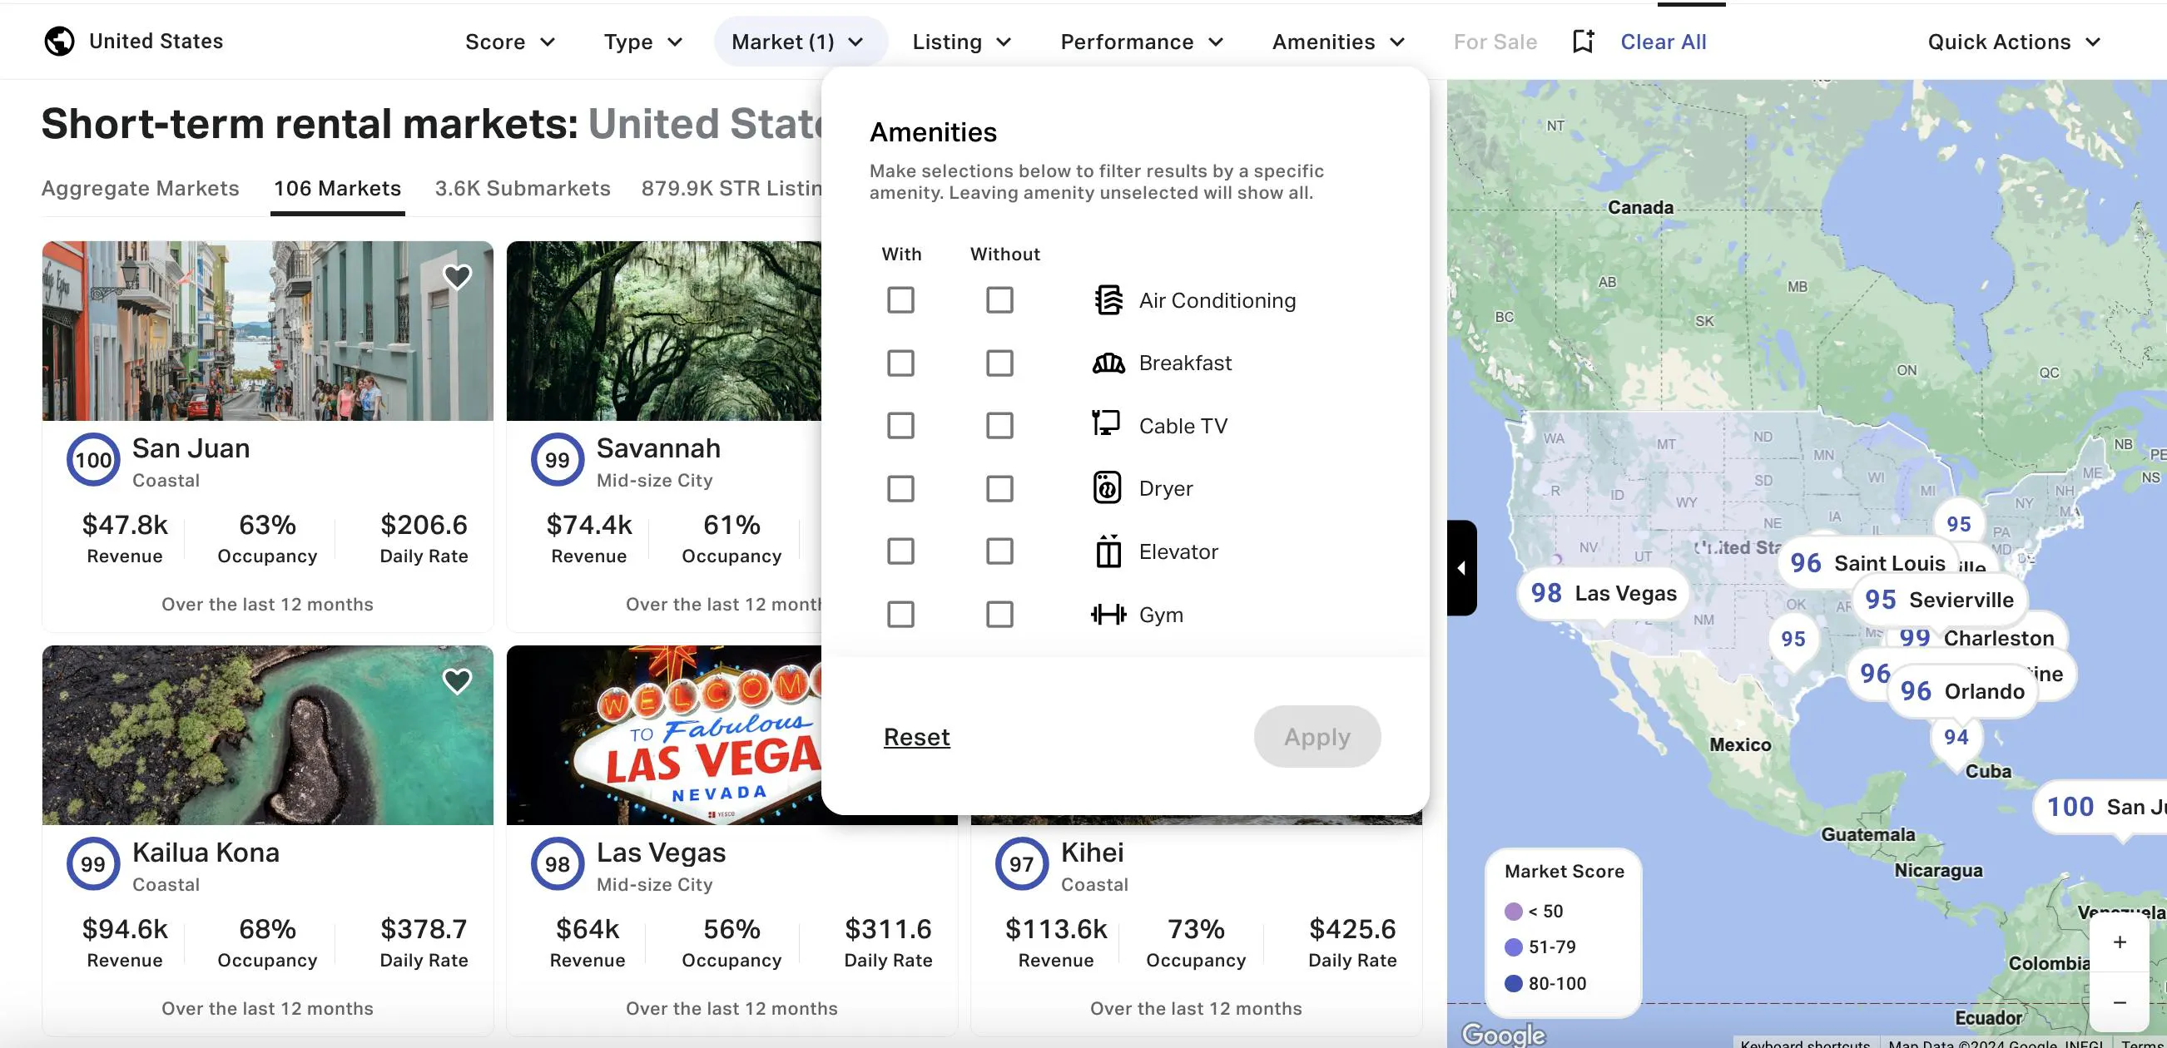Click the Breakfast amenity icon
2167x1048 pixels.
1108,363
